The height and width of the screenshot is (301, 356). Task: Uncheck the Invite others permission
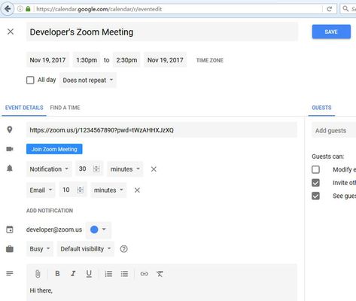click(315, 183)
